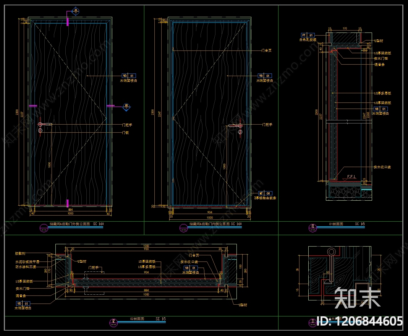Click the '02剖面图' drawing title
Image resolution: width=408 pixels, height=336 pixels.
point(137,319)
